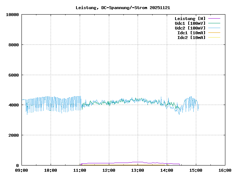Screen dimensions: 233x175
Task: Select the 2000 y-axis tick label
Action: point(13,135)
